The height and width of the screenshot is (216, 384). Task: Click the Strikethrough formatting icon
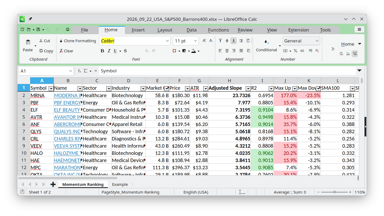(125, 51)
